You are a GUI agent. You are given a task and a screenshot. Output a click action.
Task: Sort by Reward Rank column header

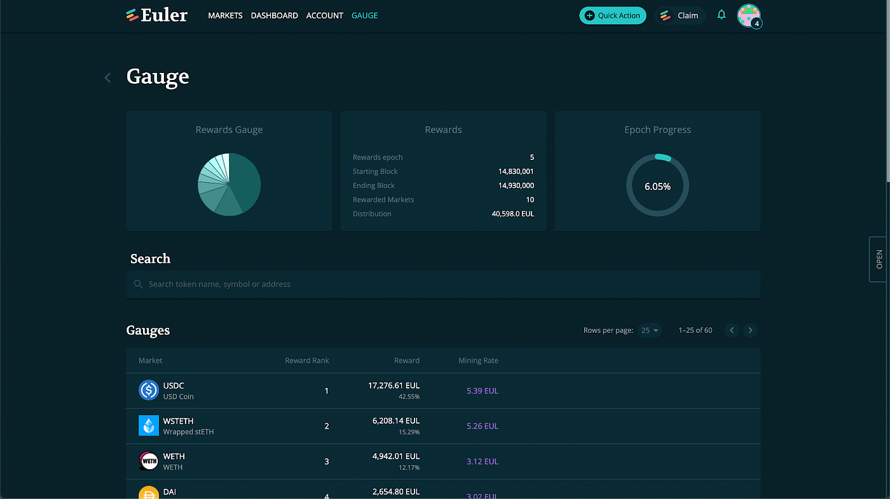click(x=307, y=361)
